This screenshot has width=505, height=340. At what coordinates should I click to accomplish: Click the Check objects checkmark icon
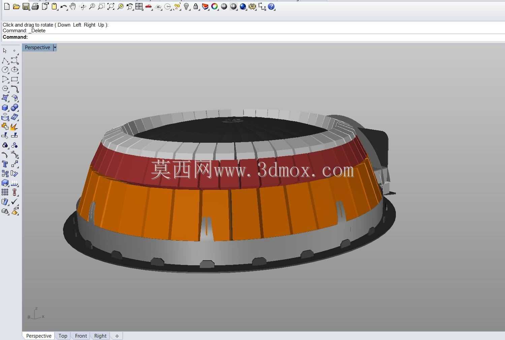14,202
